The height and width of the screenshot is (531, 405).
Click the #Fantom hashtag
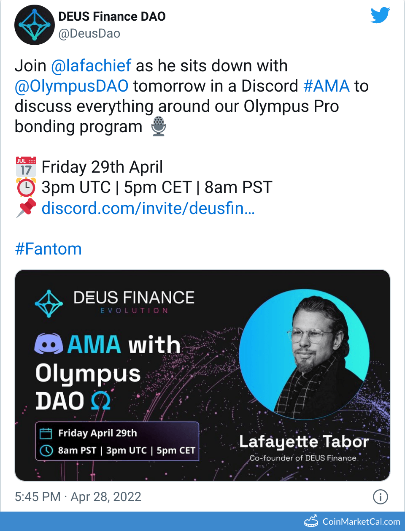(48, 249)
